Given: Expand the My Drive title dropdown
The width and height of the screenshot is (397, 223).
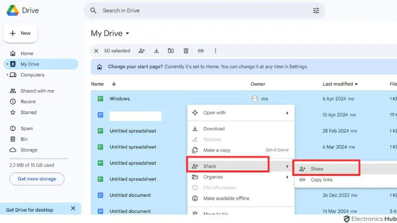Looking at the screenshot, I should pos(128,34).
